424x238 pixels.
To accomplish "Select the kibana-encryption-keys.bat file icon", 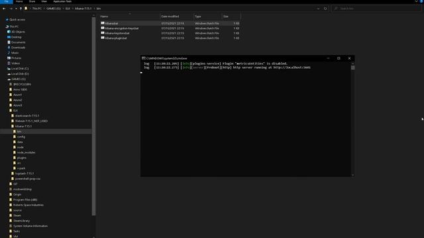I will pos(103,28).
